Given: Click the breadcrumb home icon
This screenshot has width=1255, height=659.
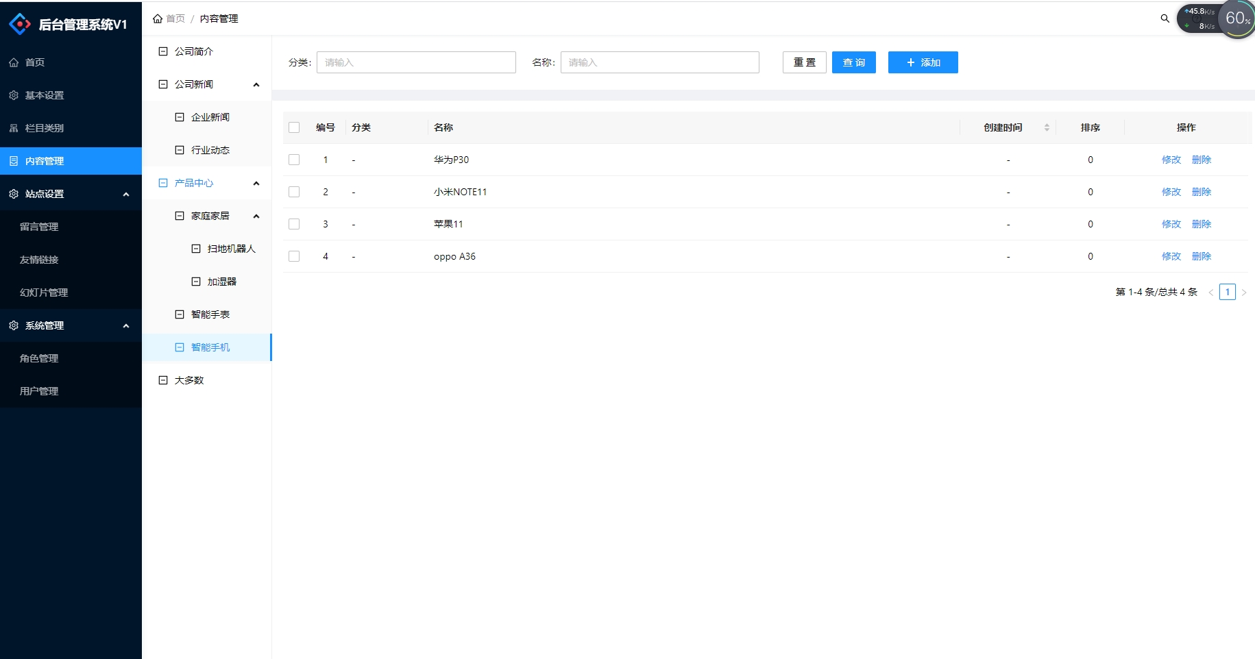Looking at the screenshot, I should point(158,18).
